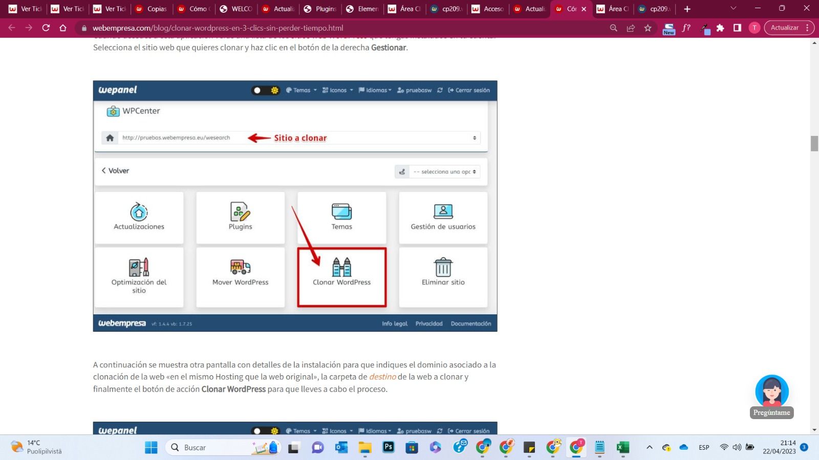This screenshot has width=819, height=460.
Task: Open Optimización del sitio icon
Action: (139, 267)
